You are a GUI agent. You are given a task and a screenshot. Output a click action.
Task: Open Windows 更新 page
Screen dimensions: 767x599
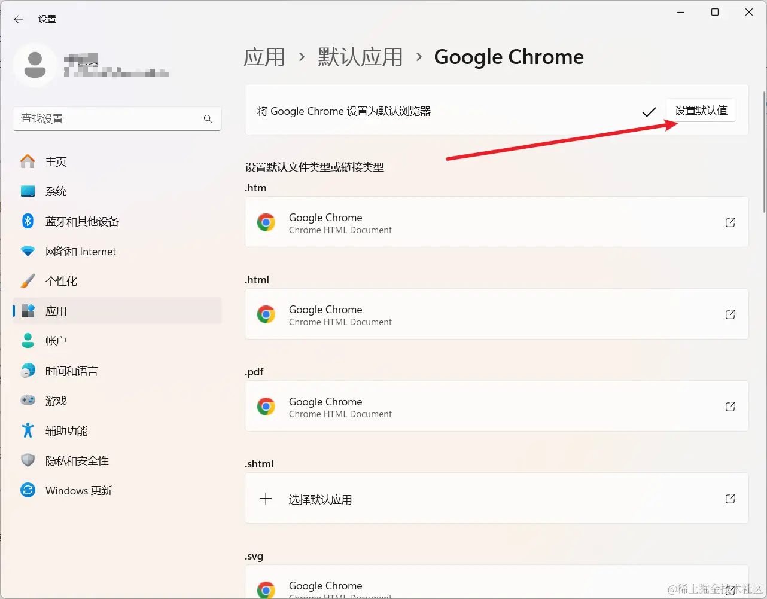(117, 490)
